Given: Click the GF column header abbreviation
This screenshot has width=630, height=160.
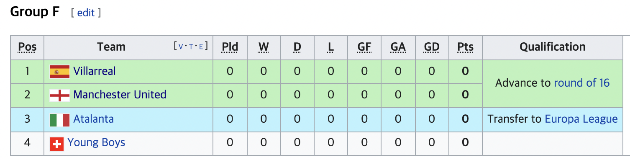Looking at the screenshot, I should tap(364, 47).
